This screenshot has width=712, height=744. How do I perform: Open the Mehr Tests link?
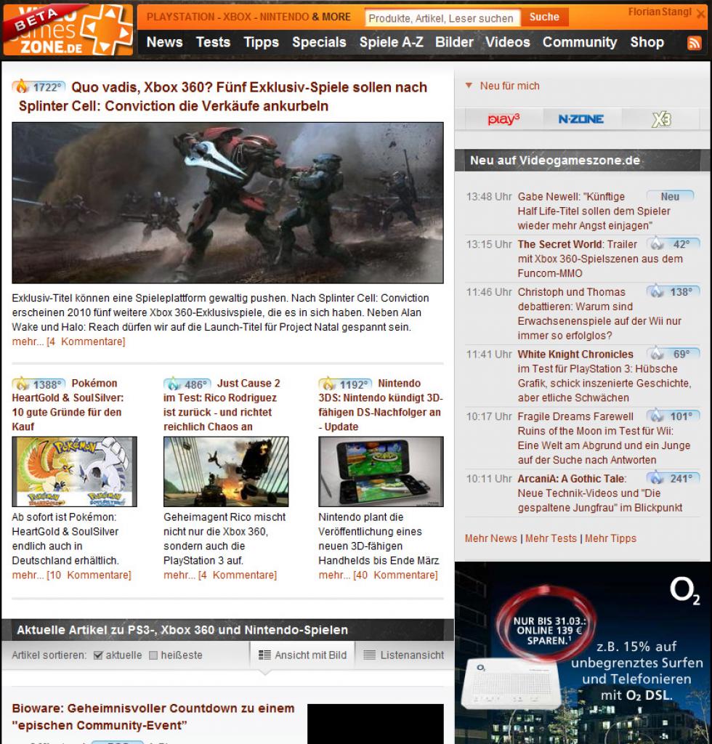click(551, 538)
